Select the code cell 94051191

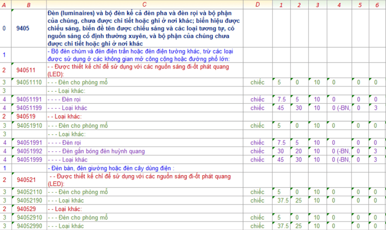click(29, 100)
